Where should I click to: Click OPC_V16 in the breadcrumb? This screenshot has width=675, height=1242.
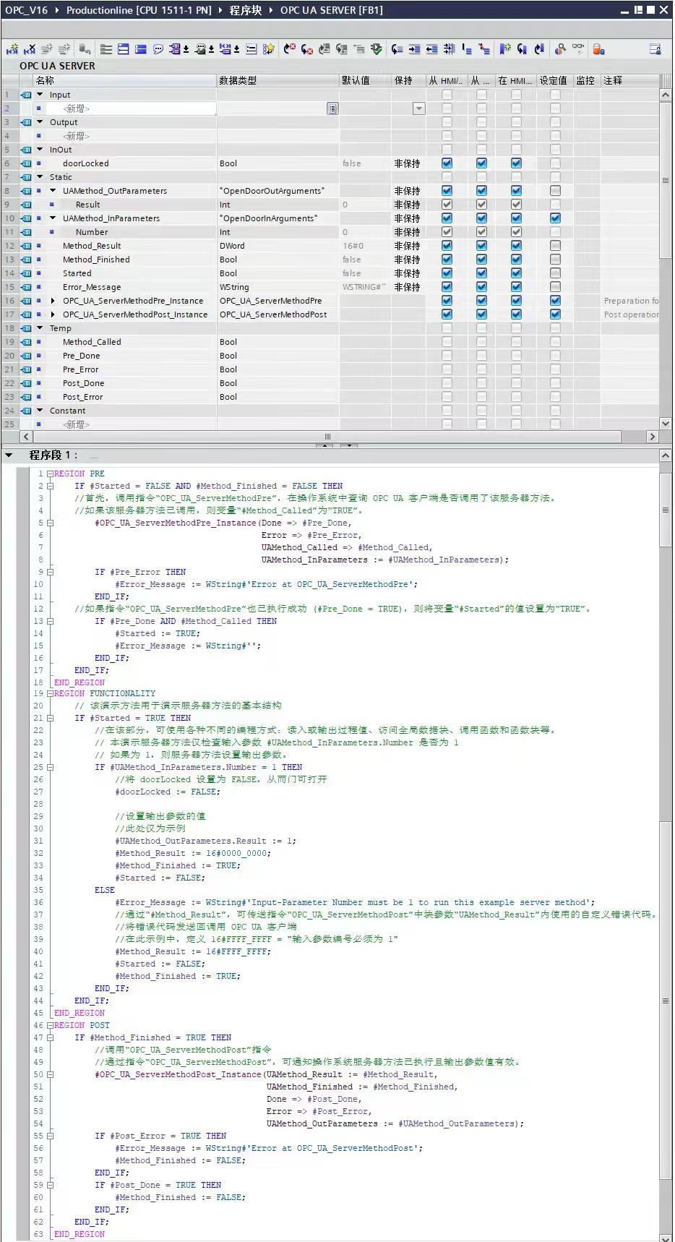point(26,10)
